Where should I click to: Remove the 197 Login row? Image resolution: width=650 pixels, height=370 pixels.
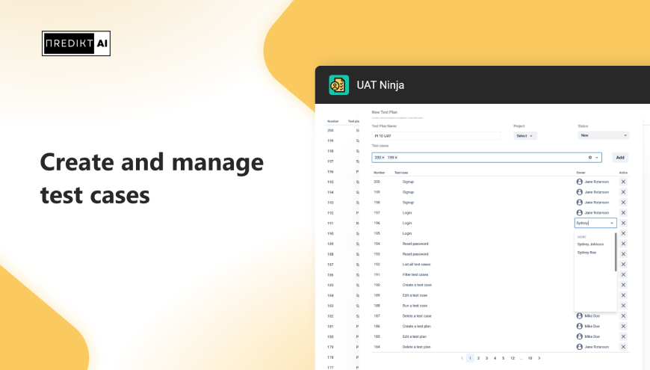click(623, 213)
